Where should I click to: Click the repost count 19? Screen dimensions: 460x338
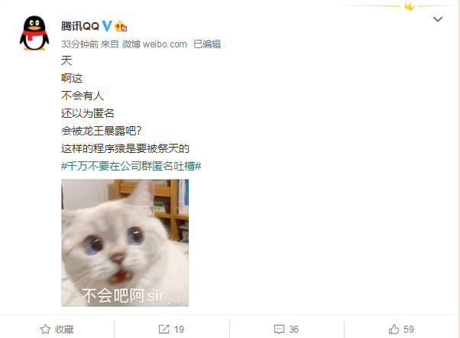click(x=179, y=330)
